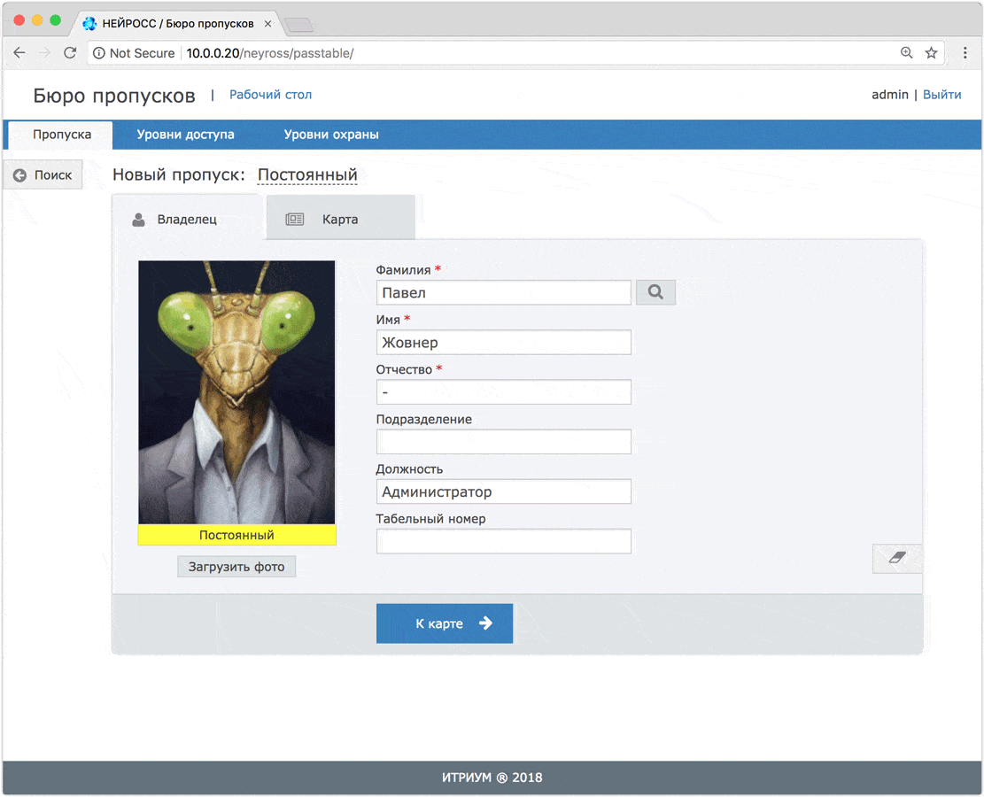Click the Бюро пропусков page title

point(114,96)
